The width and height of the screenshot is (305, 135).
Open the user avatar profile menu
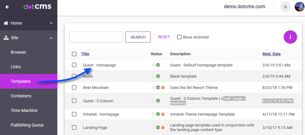(299, 7)
